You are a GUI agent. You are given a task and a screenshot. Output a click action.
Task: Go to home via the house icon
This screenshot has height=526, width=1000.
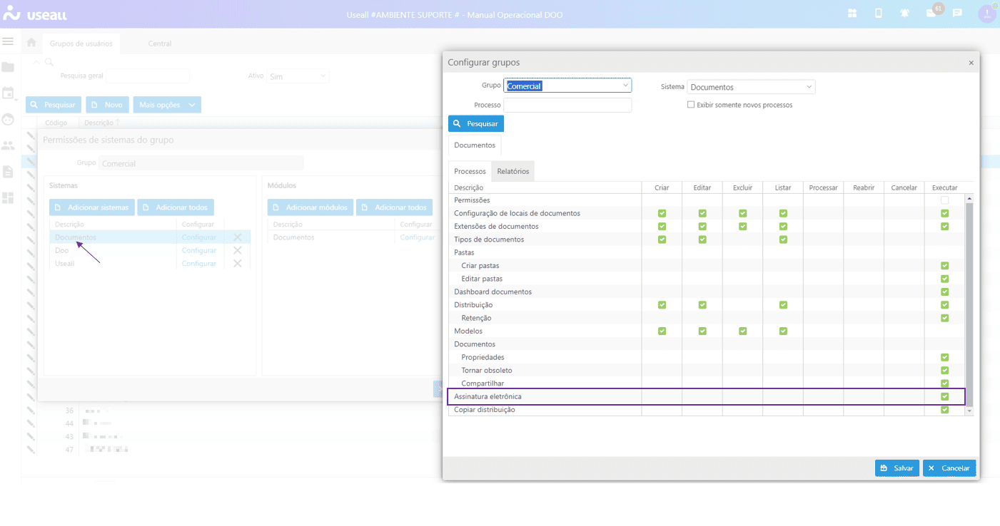(31, 43)
